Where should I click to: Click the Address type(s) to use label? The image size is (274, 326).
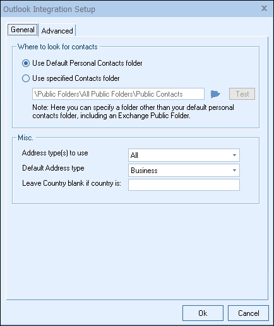pos(55,153)
